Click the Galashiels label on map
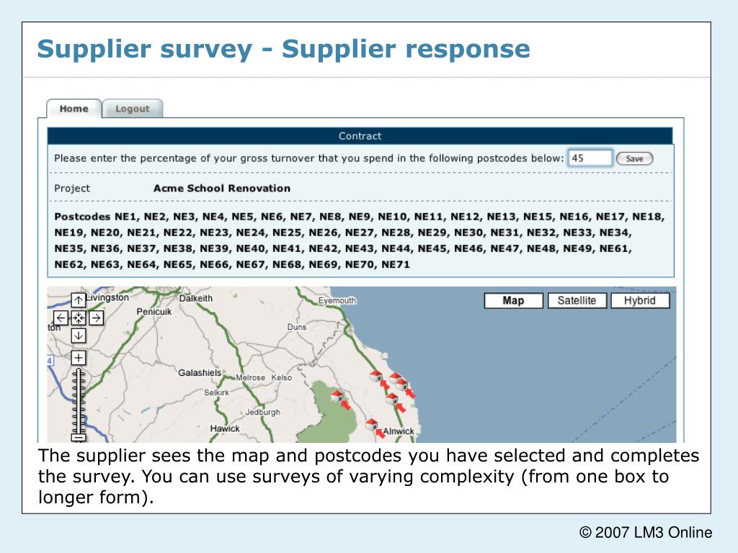 coord(200,372)
